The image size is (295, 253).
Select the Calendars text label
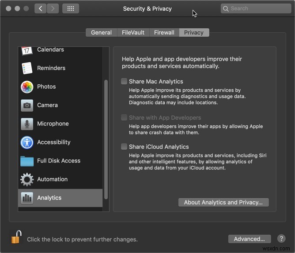(50, 49)
